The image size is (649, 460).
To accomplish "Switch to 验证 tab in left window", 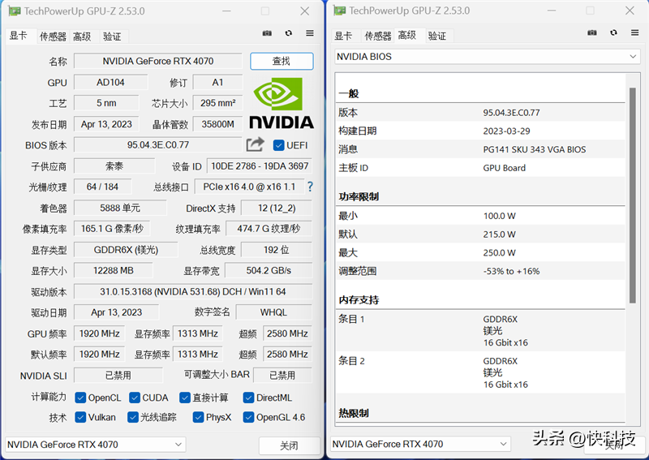I will click(112, 37).
